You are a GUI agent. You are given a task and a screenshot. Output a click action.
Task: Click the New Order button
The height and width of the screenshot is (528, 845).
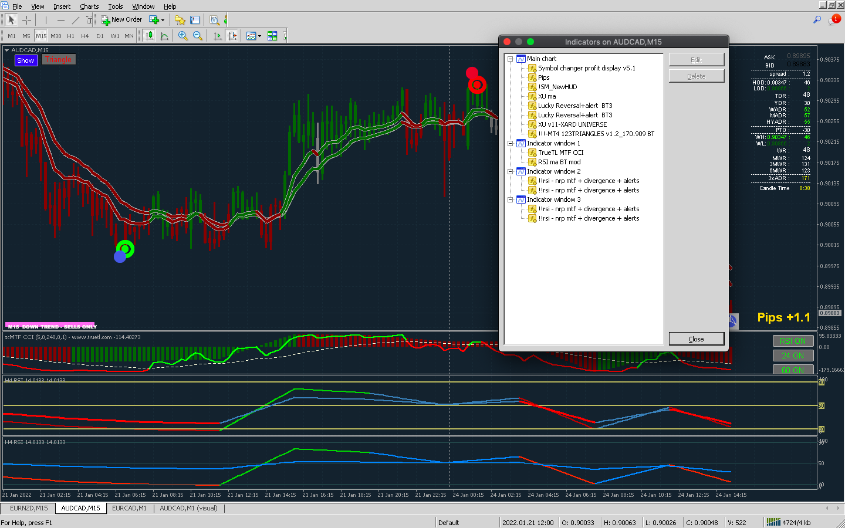[x=122, y=20]
